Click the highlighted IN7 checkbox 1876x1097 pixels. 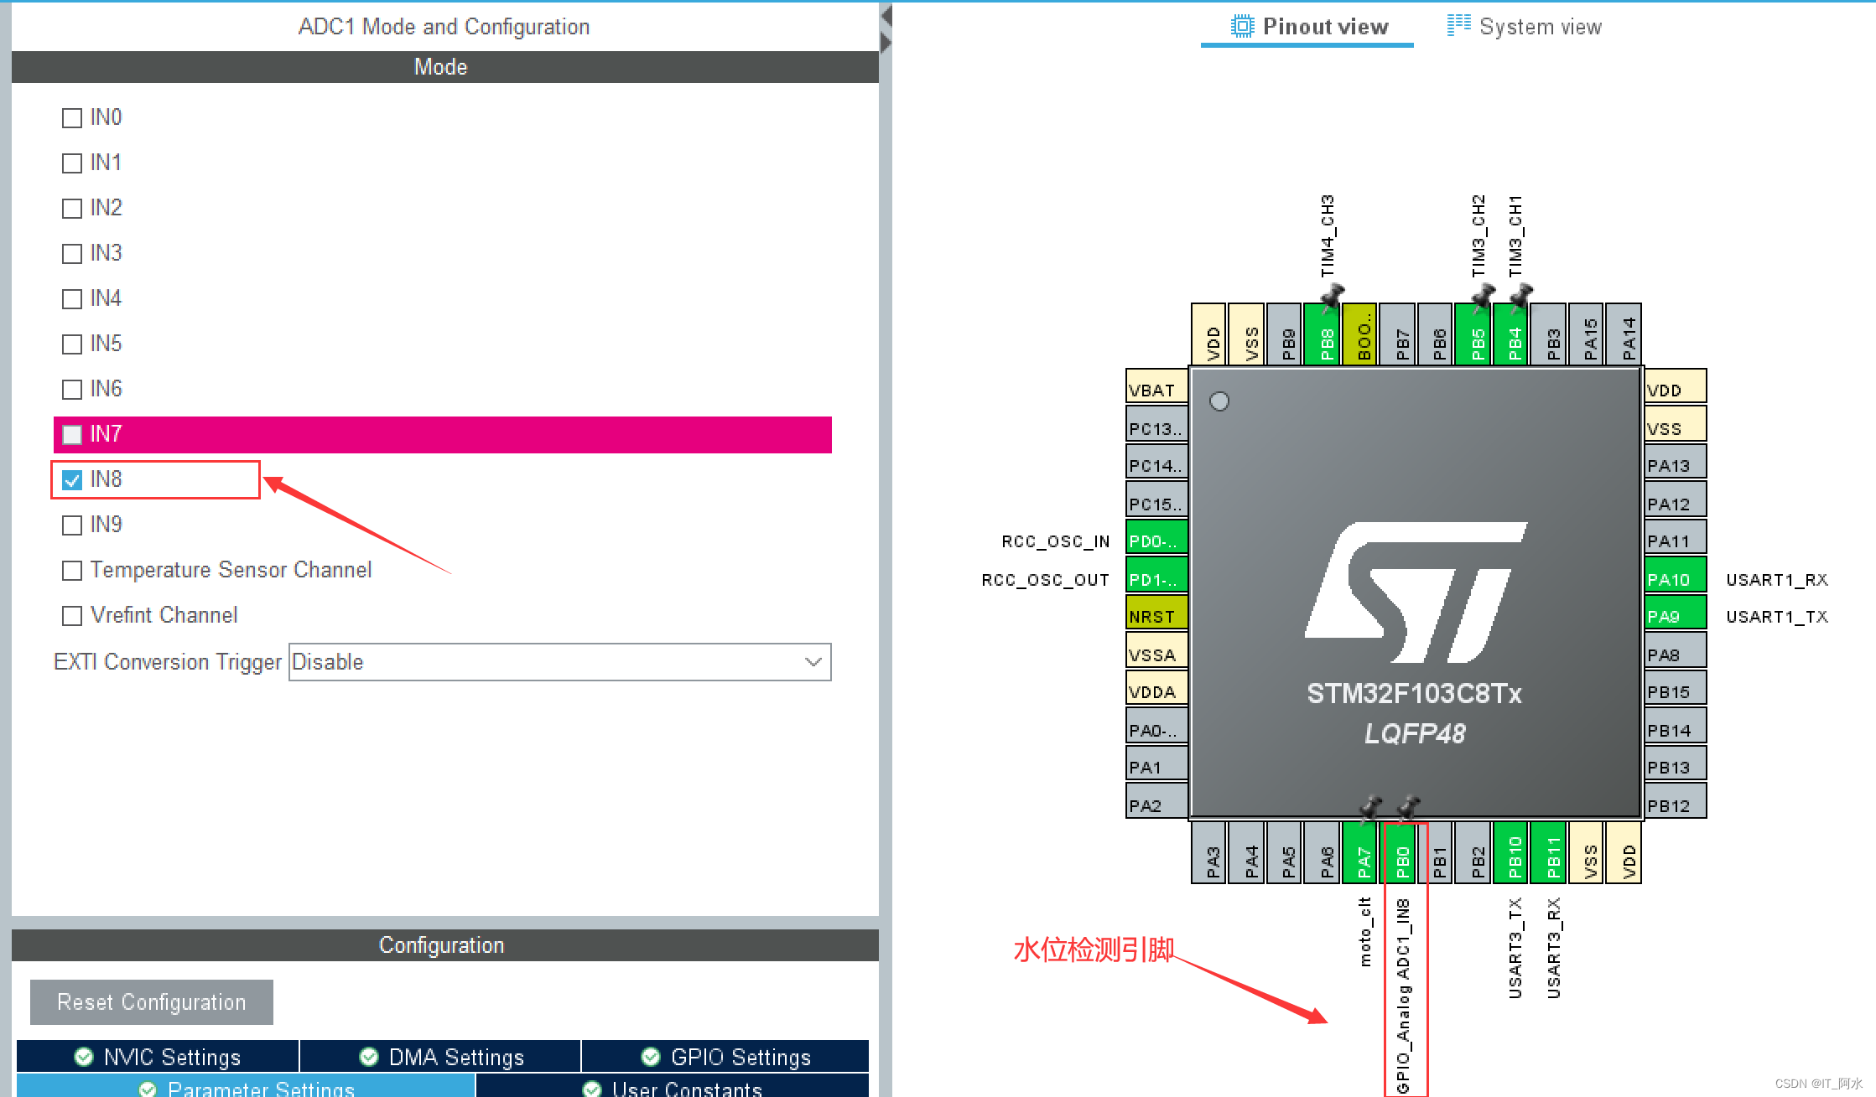click(72, 434)
